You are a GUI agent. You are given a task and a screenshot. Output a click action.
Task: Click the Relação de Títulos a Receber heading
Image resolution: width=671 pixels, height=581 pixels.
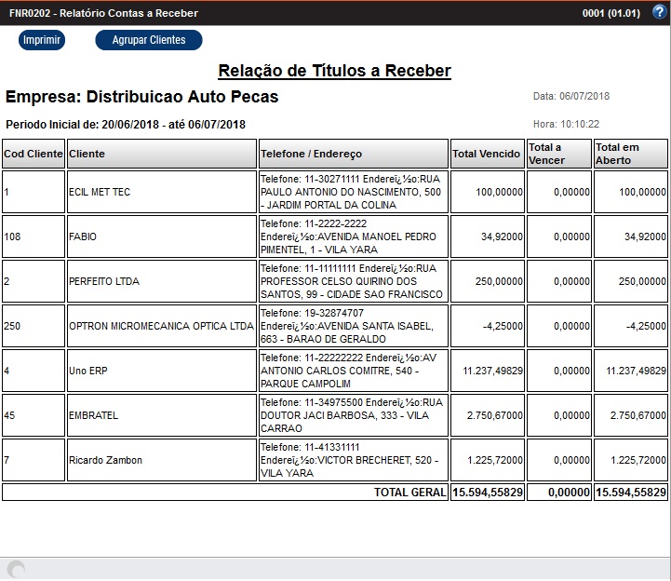[x=334, y=72]
